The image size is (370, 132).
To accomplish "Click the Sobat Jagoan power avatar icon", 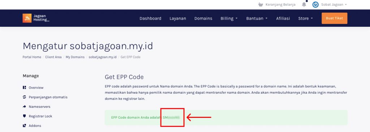I will click(315, 4).
